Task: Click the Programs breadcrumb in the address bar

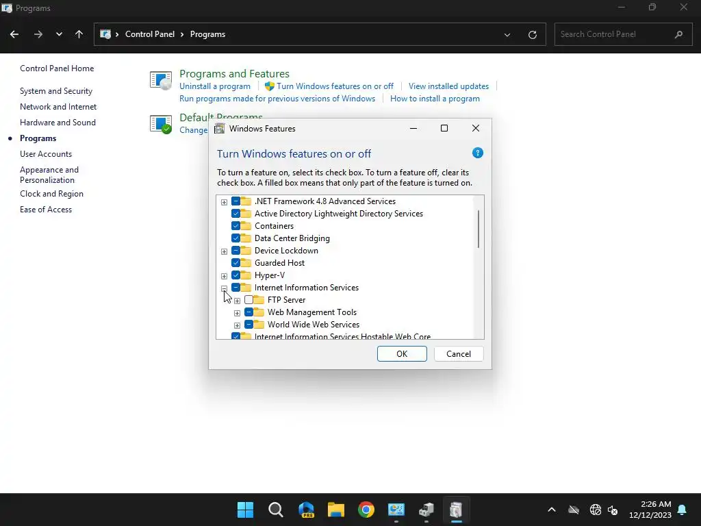Action: pyautogui.click(x=207, y=34)
